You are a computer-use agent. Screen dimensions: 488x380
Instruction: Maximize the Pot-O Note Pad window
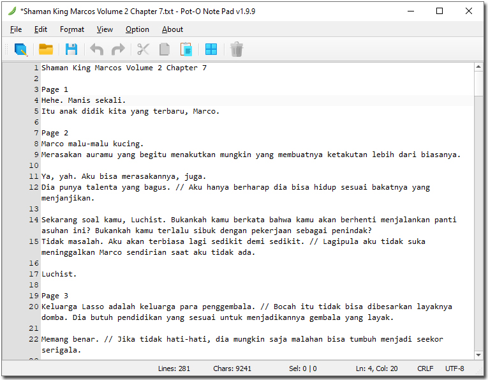440,11
